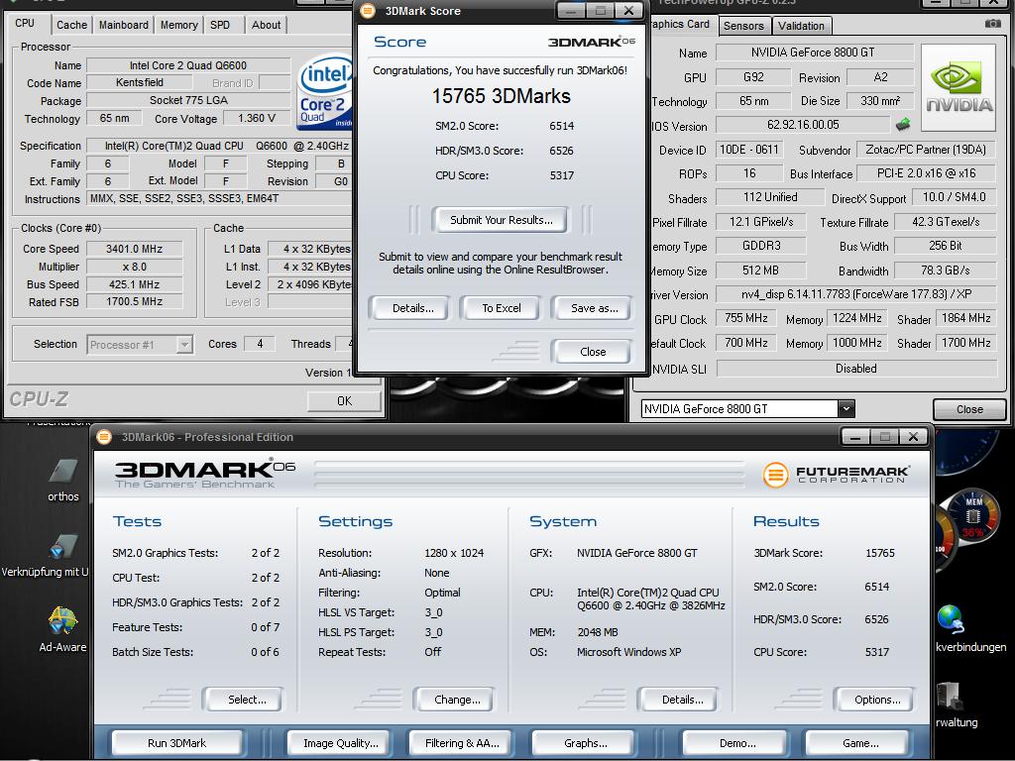Open the About tab in CPU-Z

266,25
